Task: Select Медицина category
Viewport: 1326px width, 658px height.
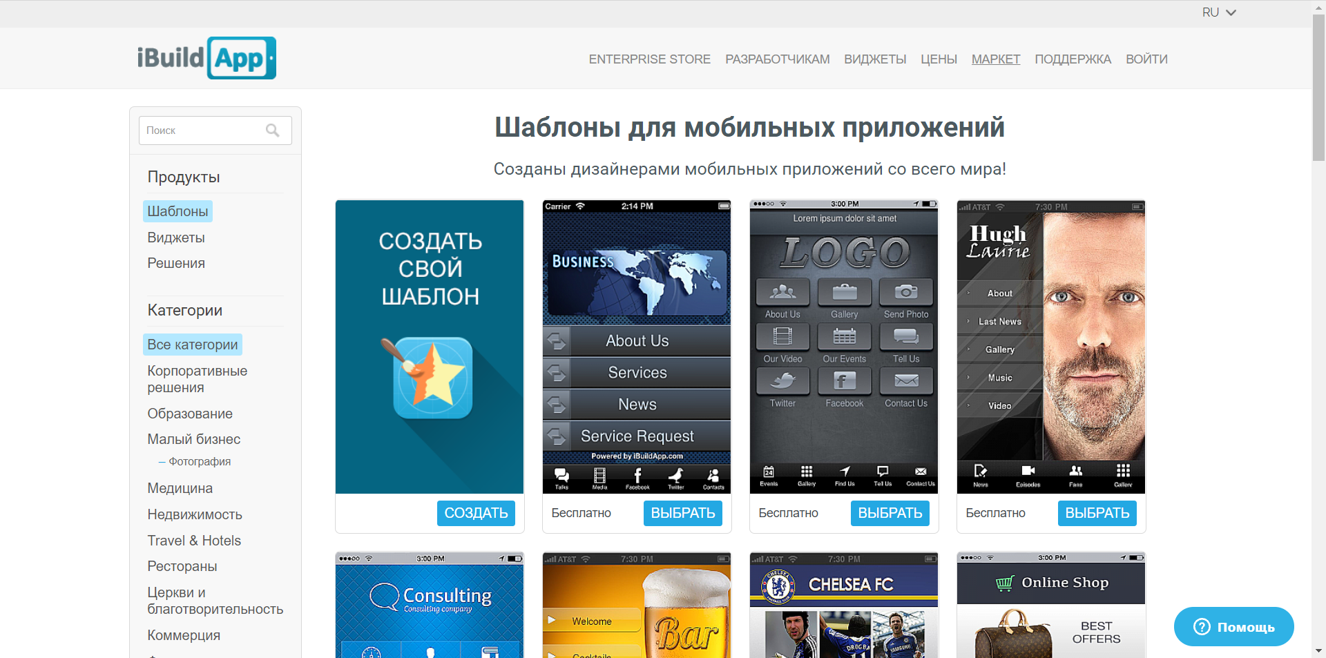Action: [x=180, y=488]
